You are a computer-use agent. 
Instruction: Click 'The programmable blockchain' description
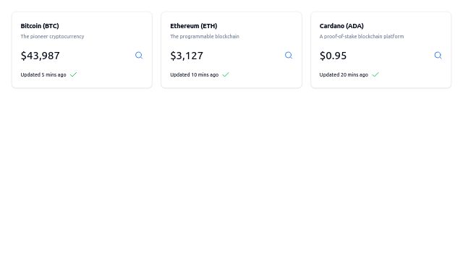click(205, 37)
